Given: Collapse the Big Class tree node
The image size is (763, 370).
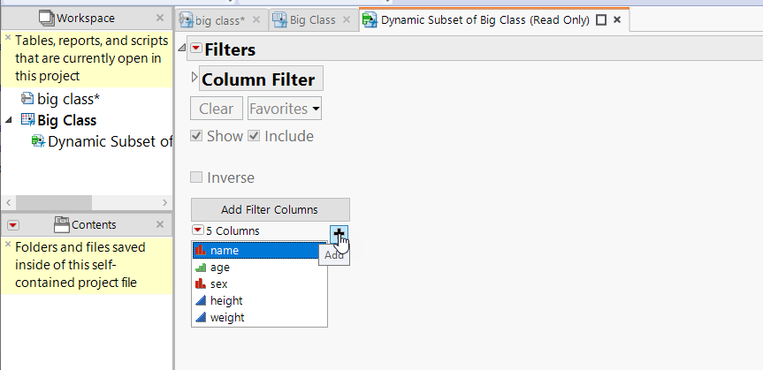Looking at the screenshot, I should (x=9, y=120).
